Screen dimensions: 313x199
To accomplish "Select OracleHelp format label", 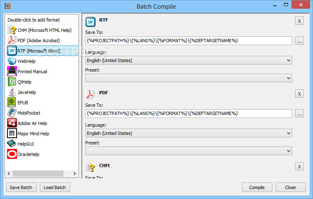I will (28, 154).
